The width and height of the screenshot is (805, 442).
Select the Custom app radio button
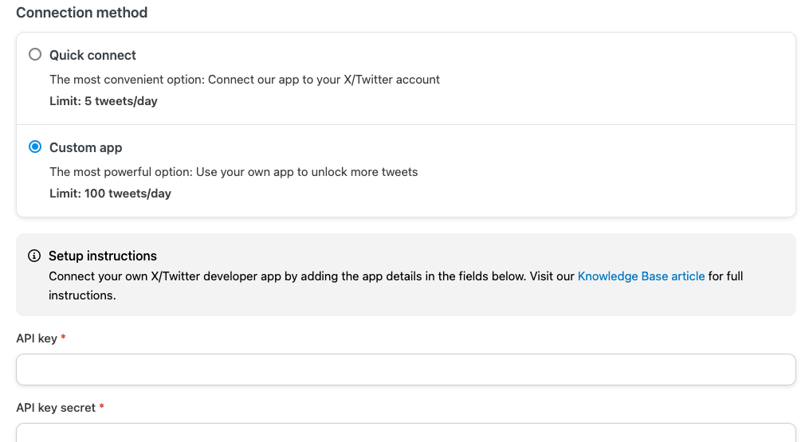[34, 147]
